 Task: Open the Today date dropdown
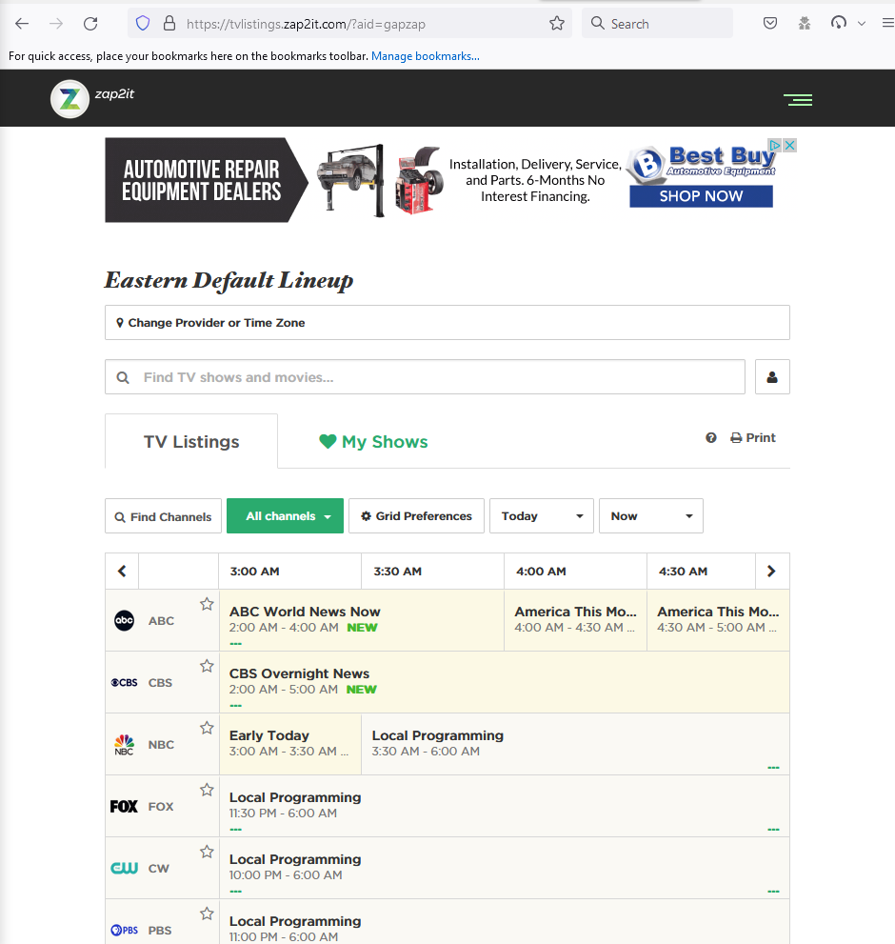pos(542,516)
